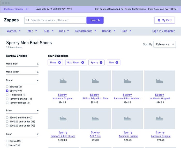This screenshot has width=181, height=148.
Task: Open Billfish 3-Eye Boat Shoe product image
Action: pos(95,81)
